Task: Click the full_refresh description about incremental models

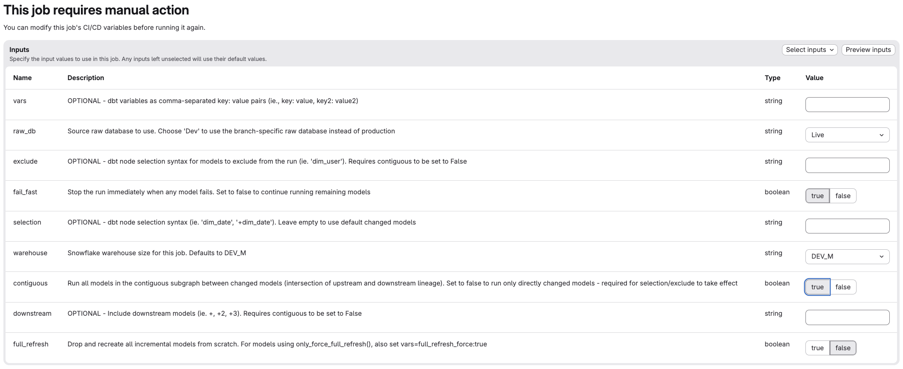Action: point(277,344)
